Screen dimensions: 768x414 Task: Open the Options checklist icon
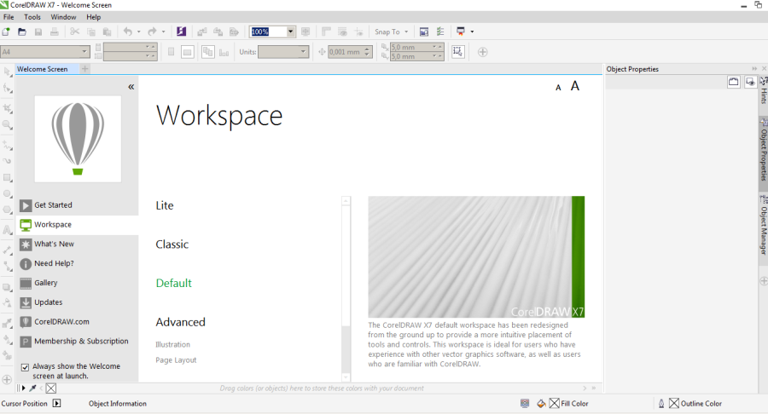click(440, 32)
